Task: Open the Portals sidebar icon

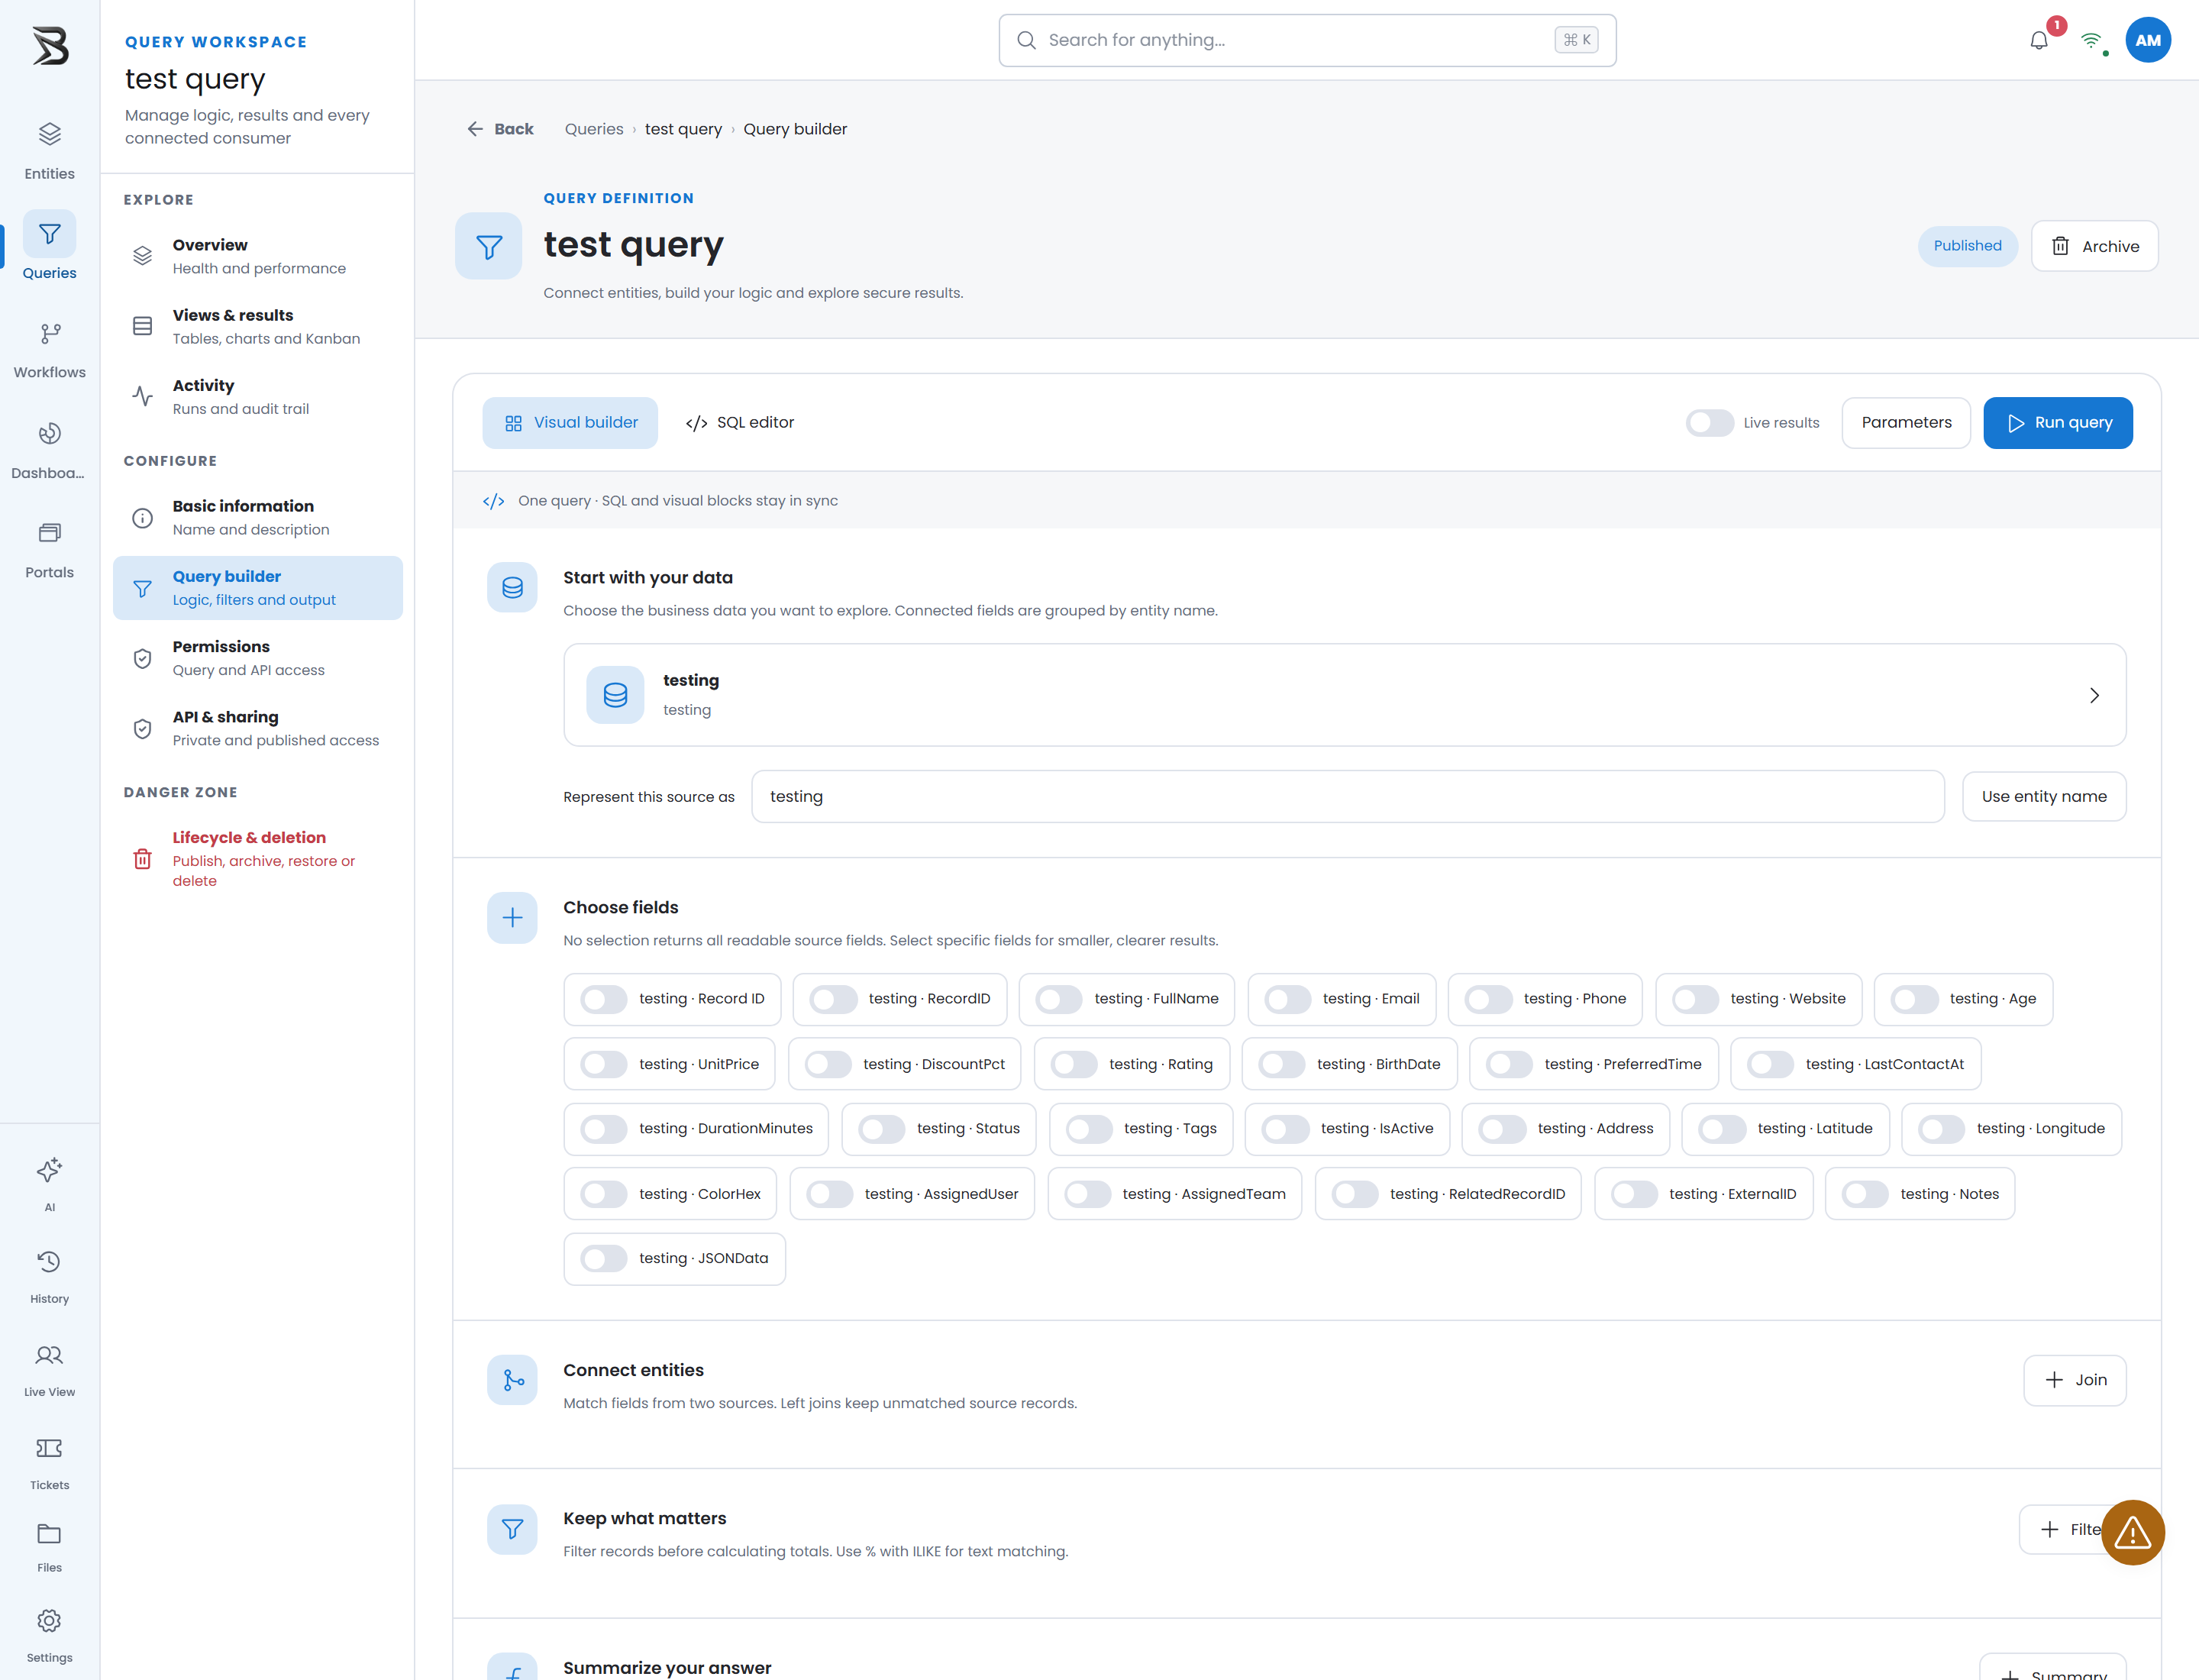Action: (49, 549)
